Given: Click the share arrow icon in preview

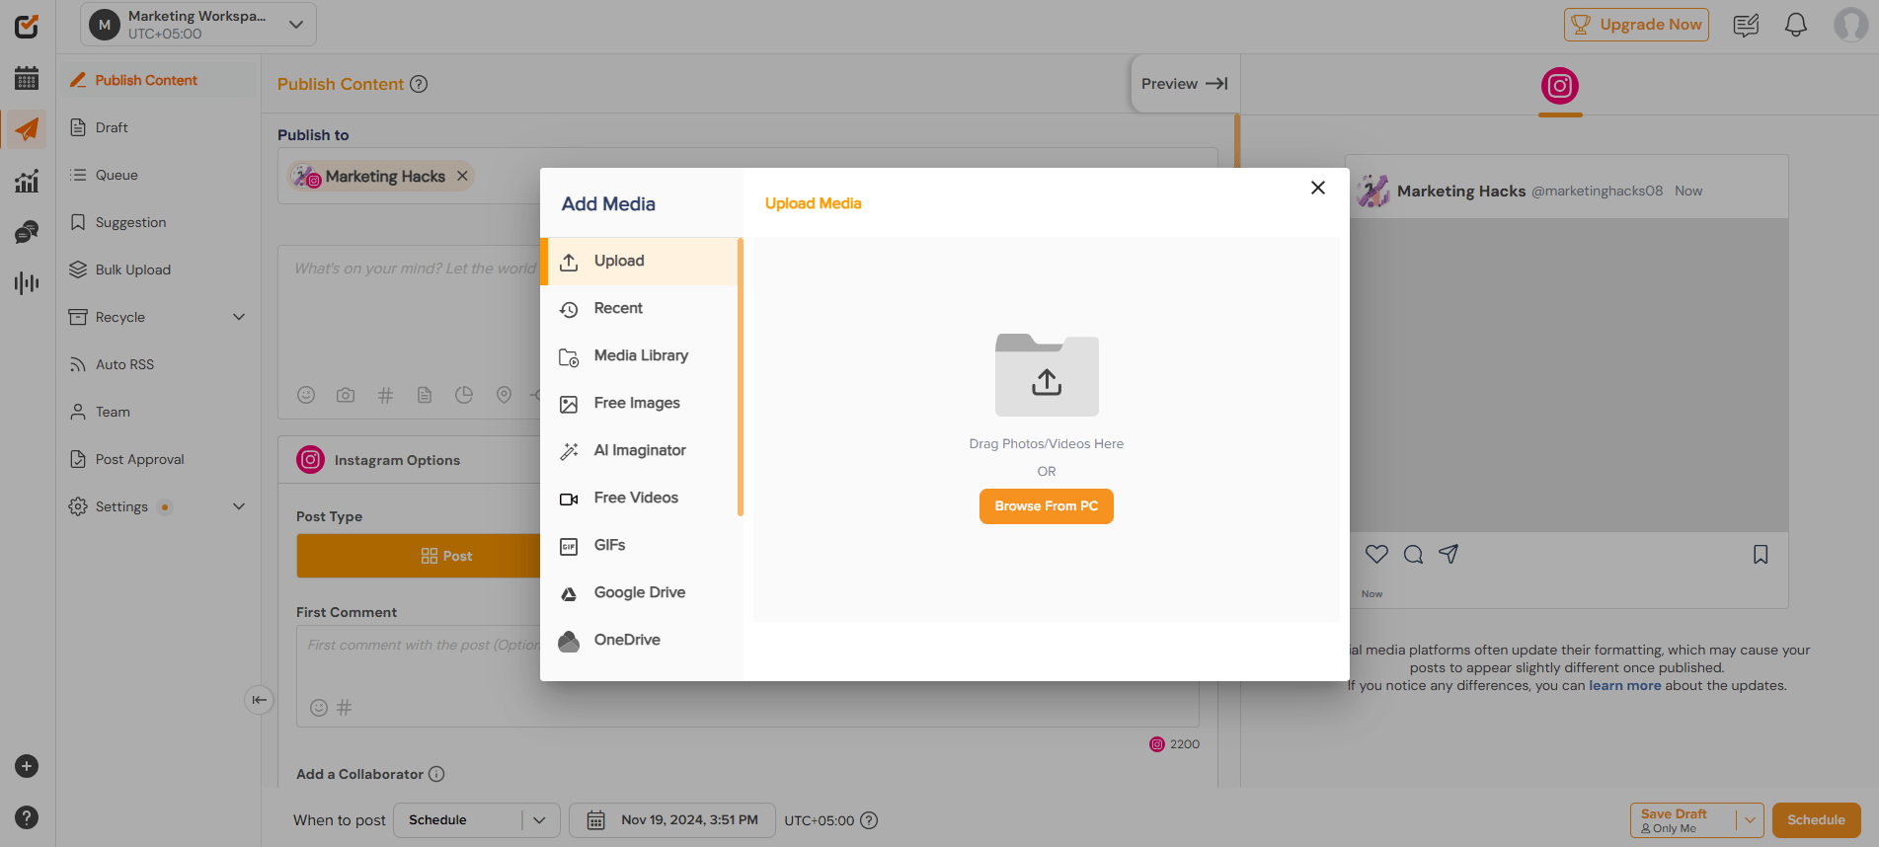Looking at the screenshot, I should (1448, 554).
